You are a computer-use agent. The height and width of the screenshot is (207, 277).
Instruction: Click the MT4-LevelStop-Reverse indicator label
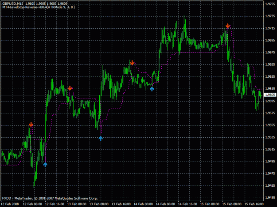tap(39, 7)
